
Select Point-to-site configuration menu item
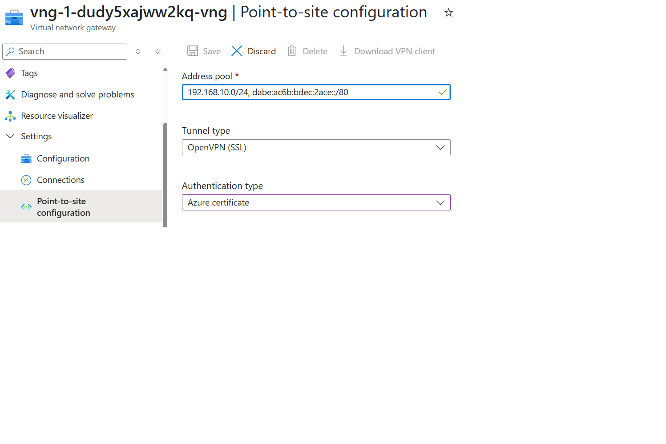click(63, 207)
